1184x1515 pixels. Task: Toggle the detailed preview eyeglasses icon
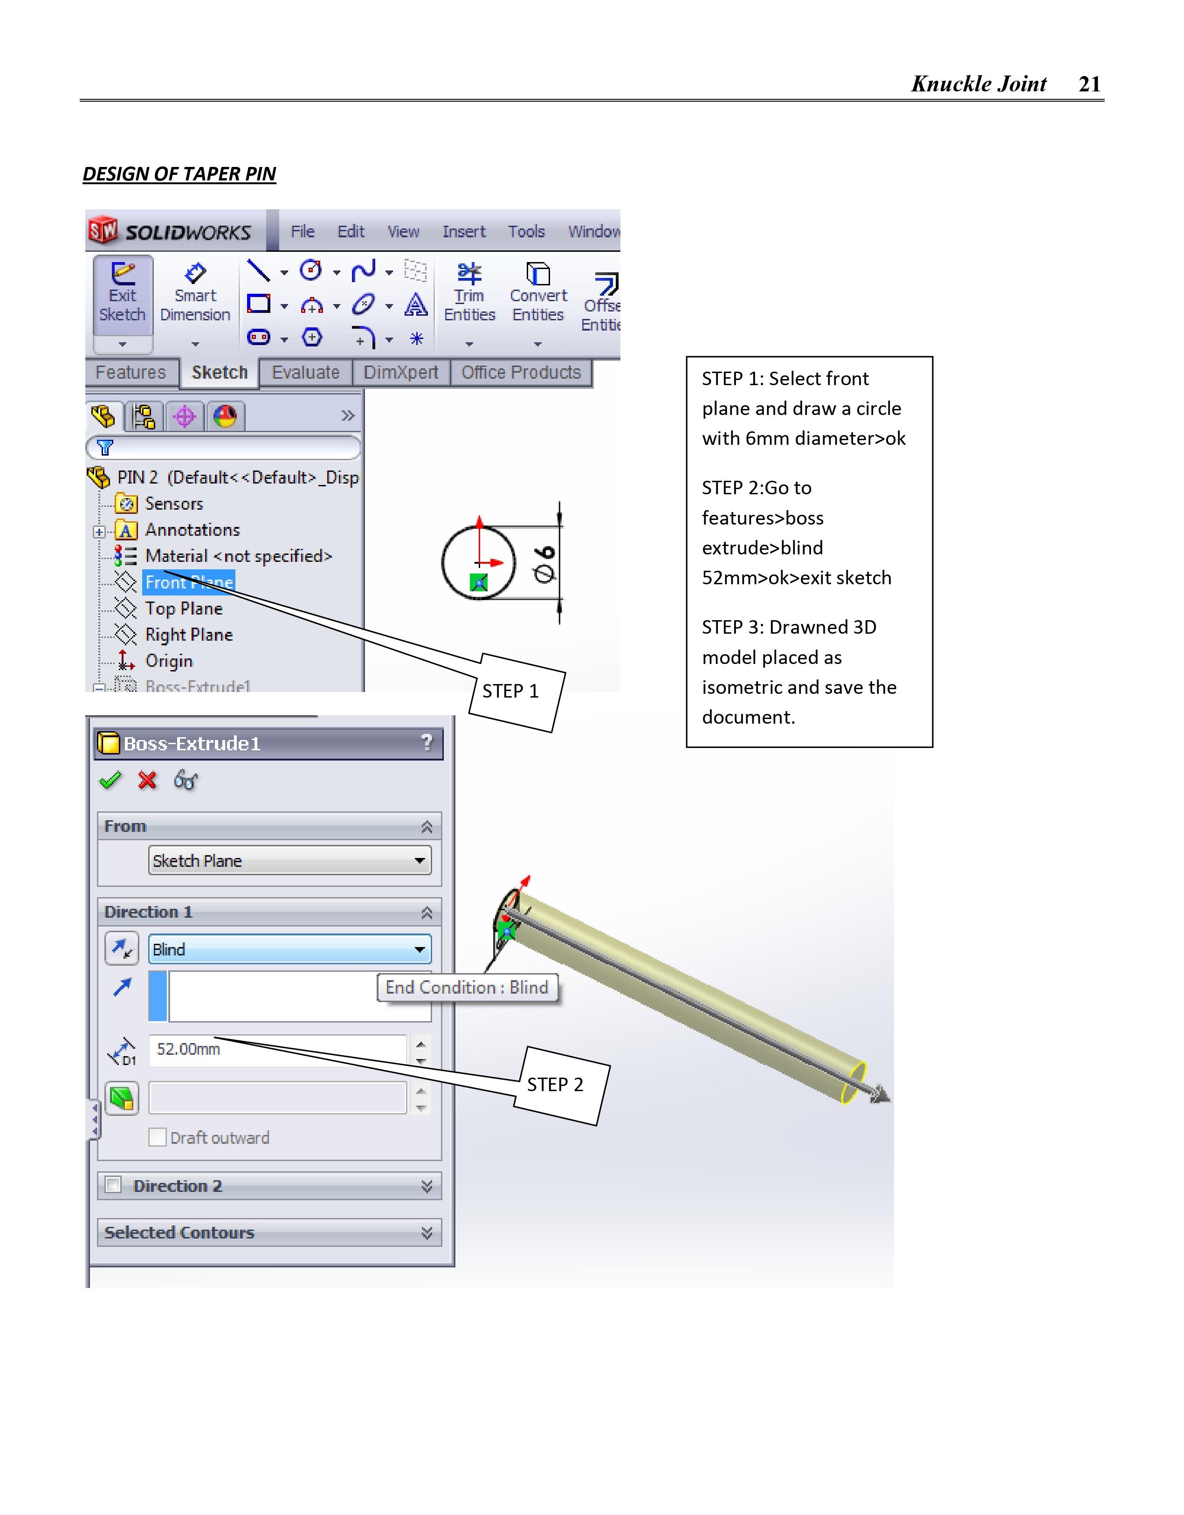point(186,781)
